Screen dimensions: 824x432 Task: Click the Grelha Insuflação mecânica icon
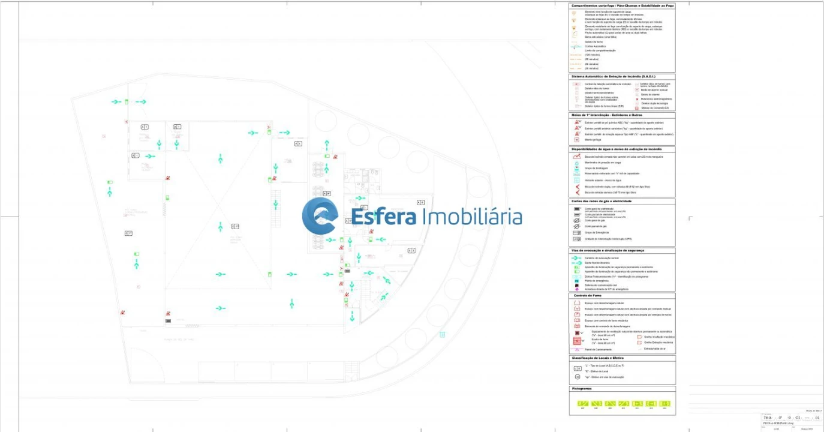[x=639, y=337]
